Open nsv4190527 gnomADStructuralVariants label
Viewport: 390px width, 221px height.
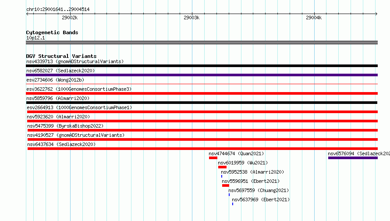[x=76, y=135]
